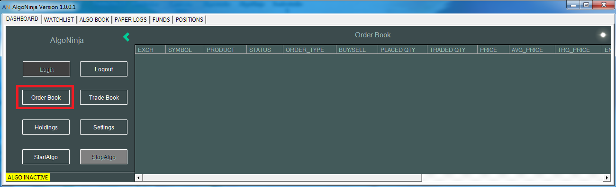Screen dimensions: 616x187
Task: Click the horizontal scrollbar right arrow
Action: [x=607, y=178]
